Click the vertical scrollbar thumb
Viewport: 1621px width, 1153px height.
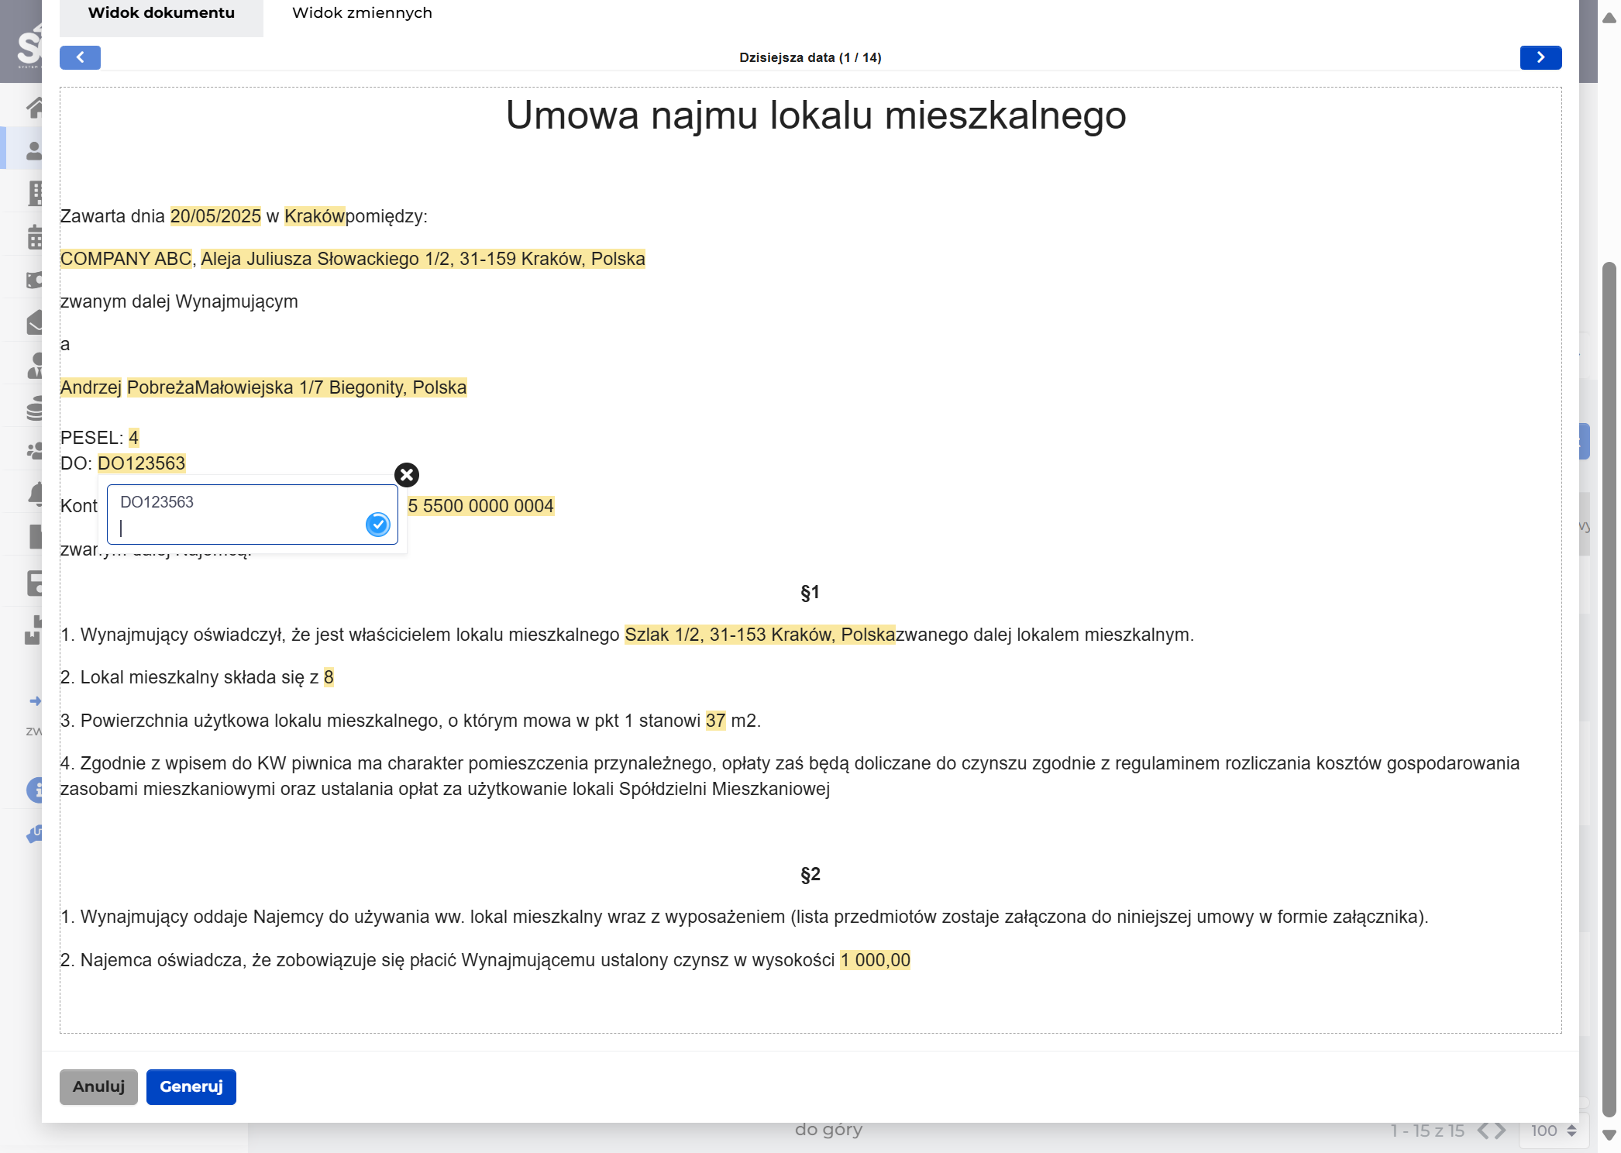(x=1609, y=690)
